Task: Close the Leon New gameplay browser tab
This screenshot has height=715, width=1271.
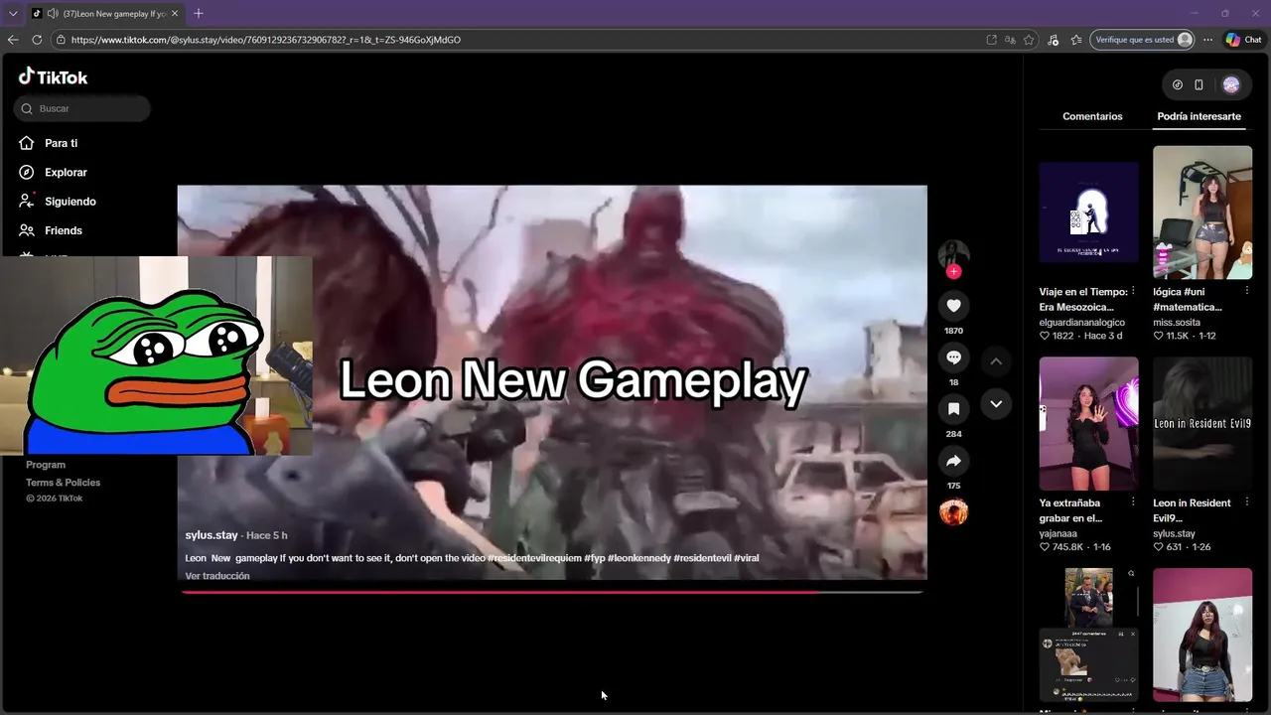Action: 176,14
